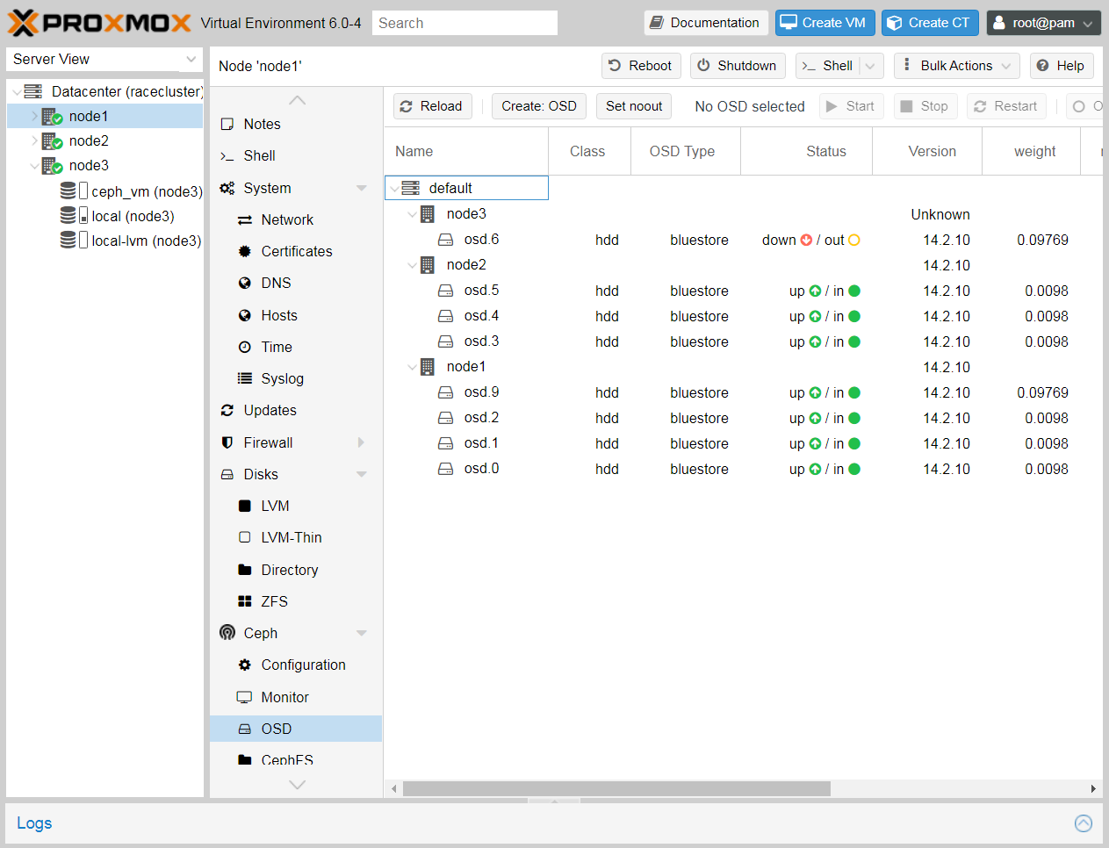Open Directory storage page
This screenshot has width=1109, height=848.
296,570
